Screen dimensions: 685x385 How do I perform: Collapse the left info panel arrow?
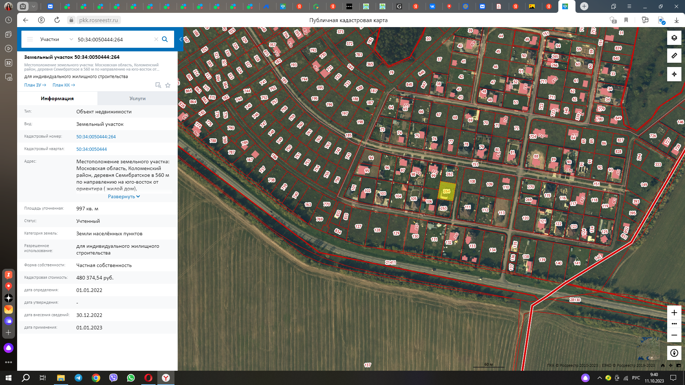pos(181,39)
